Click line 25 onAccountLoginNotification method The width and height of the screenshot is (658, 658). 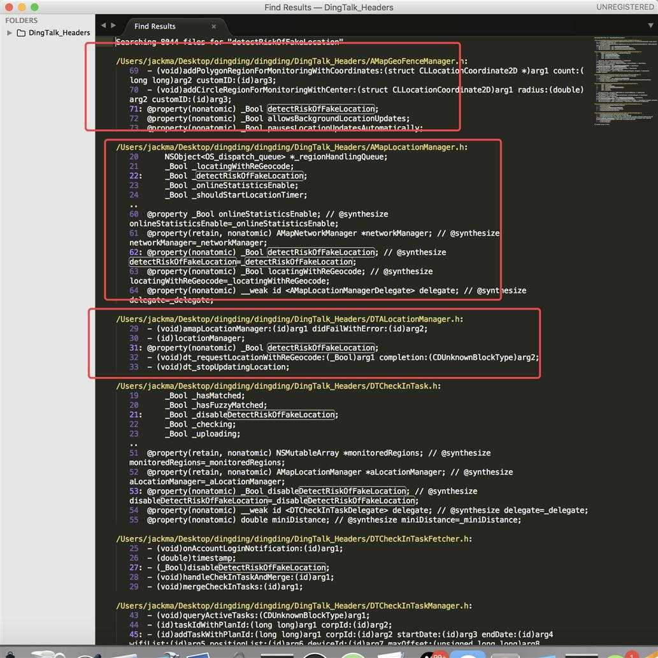point(236,549)
